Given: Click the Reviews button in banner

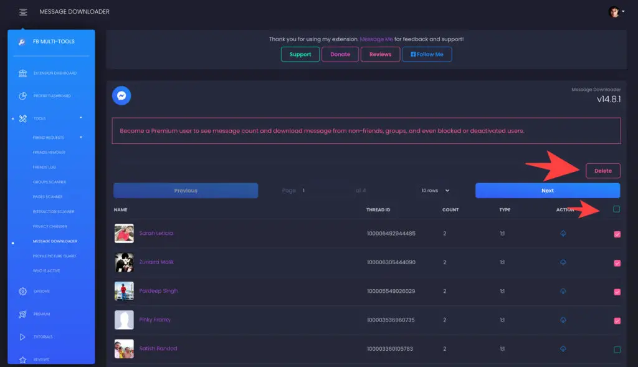Looking at the screenshot, I should 381,55.
